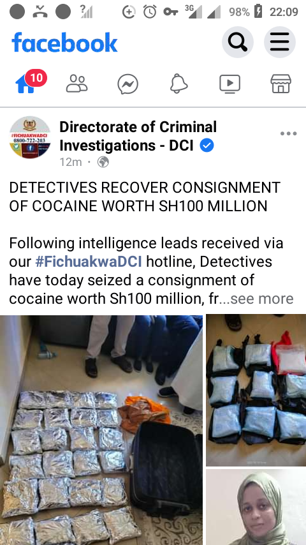Open post options three-dot menu
The image size is (306, 545).
[288, 133]
